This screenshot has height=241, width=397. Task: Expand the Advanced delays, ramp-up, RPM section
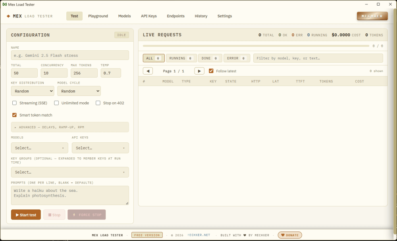[x=70, y=127]
